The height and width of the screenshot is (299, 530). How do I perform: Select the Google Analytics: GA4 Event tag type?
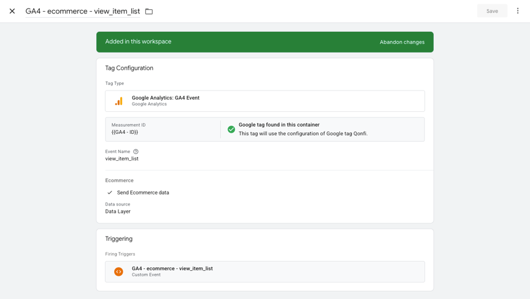264,101
